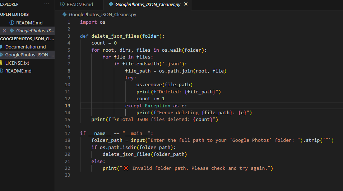Select GooglePhotos_JS... entry in Open Editors
The height and width of the screenshot is (191, 343).
35,31
